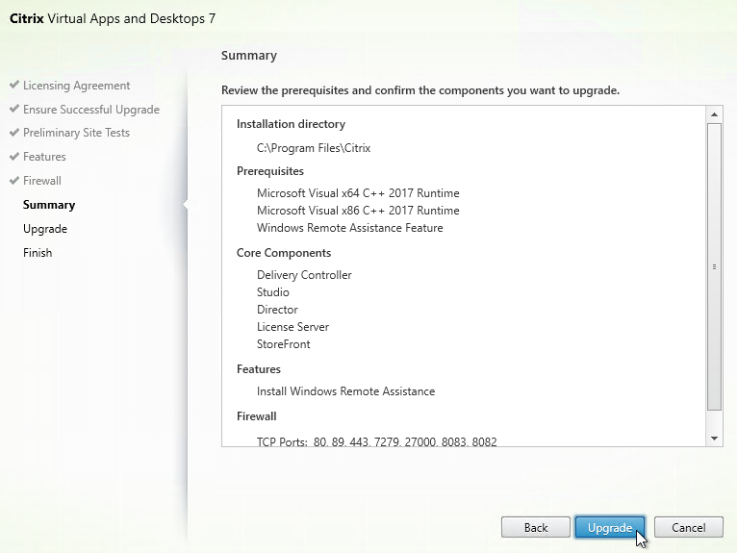737x553 pixels.
Task: Click the Studio component entry
Action: click(x=273, y=292)
